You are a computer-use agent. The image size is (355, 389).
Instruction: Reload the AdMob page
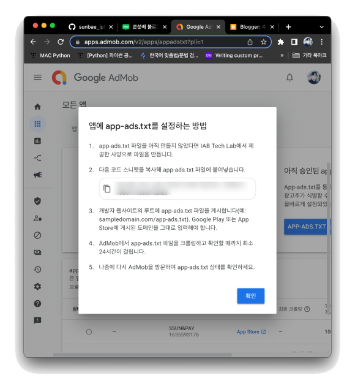tap(61, 42)
